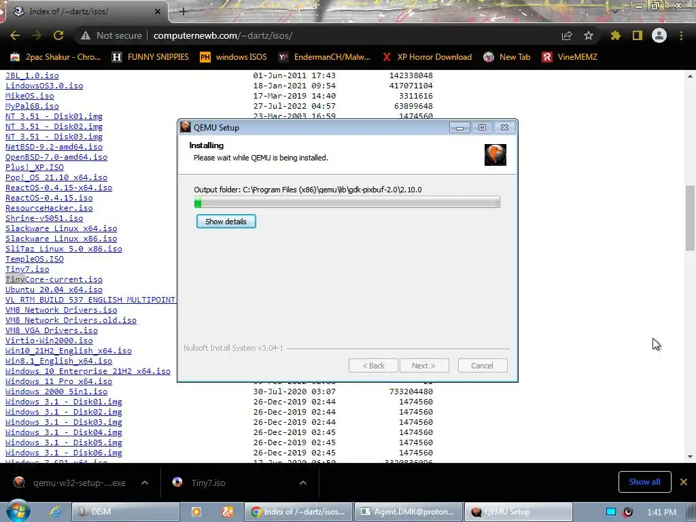Click the browser forward arrow

click(37, 35)
